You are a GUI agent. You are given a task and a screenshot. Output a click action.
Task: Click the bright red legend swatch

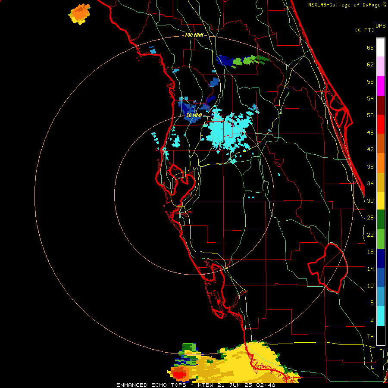(381, 124)
